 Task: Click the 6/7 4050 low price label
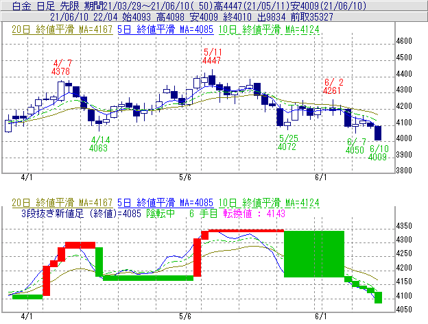tap(355, 146)
